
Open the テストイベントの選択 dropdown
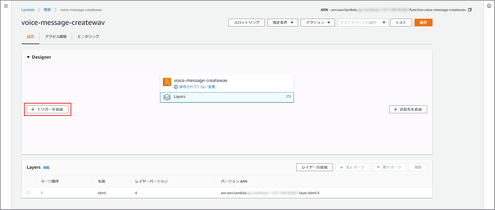coord(363,23)
